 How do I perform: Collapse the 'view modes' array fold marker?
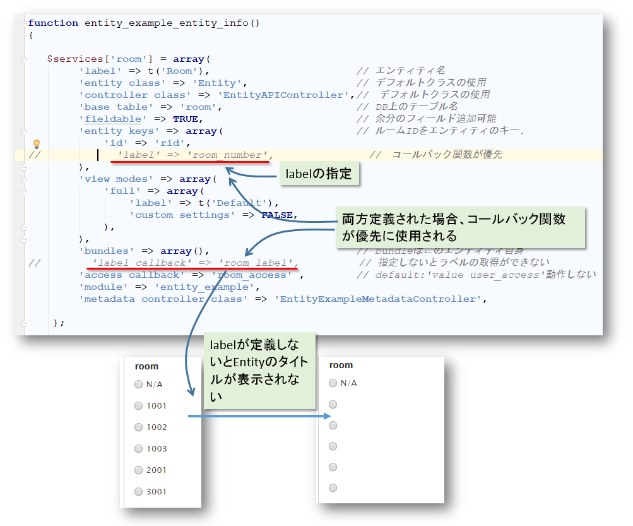[23, 179]
